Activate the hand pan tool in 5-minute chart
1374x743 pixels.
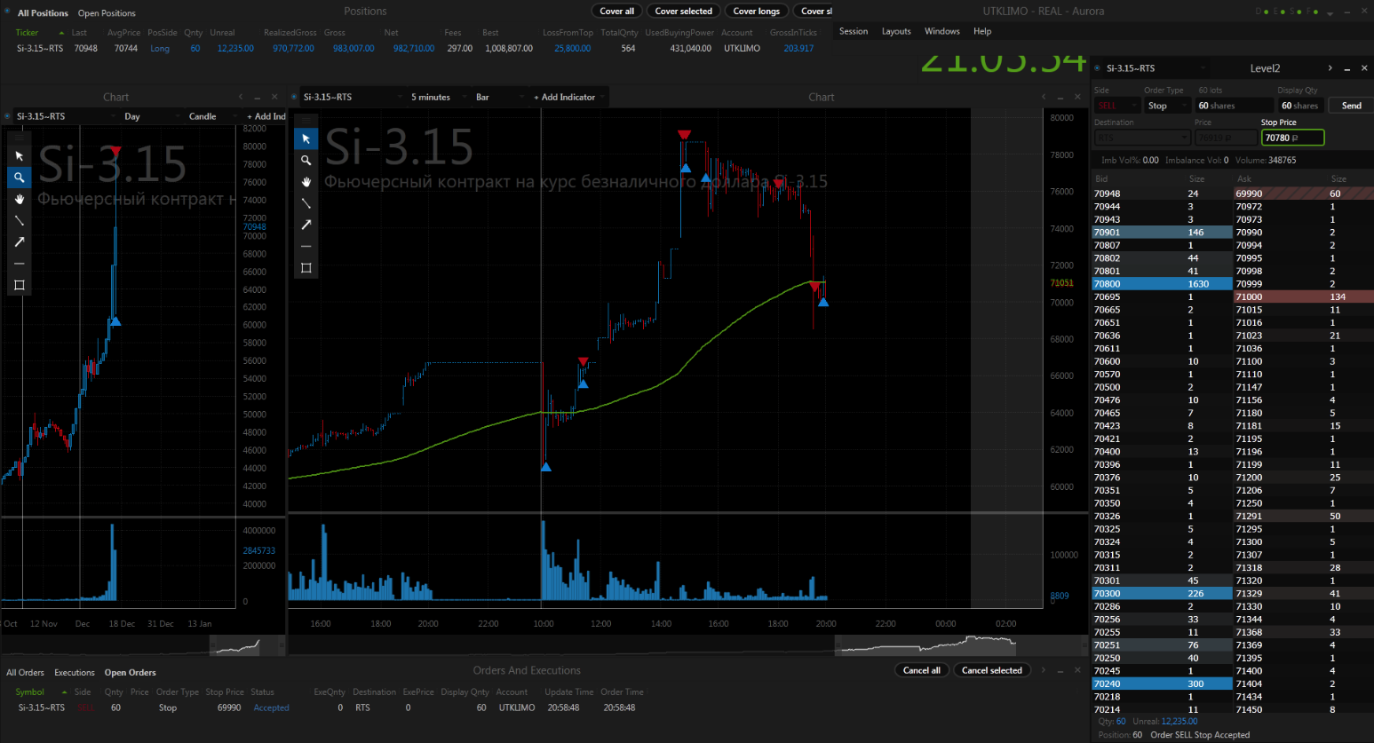(x=306, y=182)
